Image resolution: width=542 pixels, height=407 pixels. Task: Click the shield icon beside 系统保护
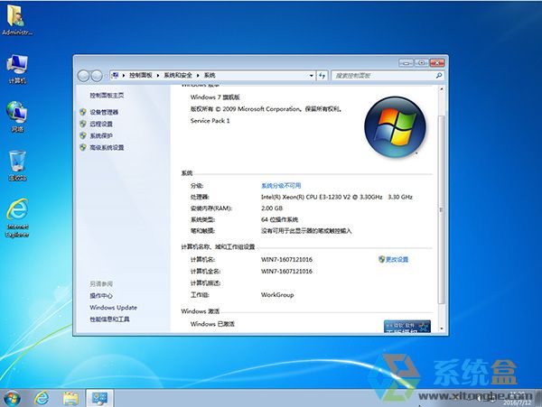[x=82, y=135]
